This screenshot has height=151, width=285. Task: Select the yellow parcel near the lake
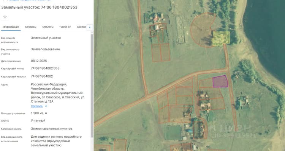click(x=221, y=39)
